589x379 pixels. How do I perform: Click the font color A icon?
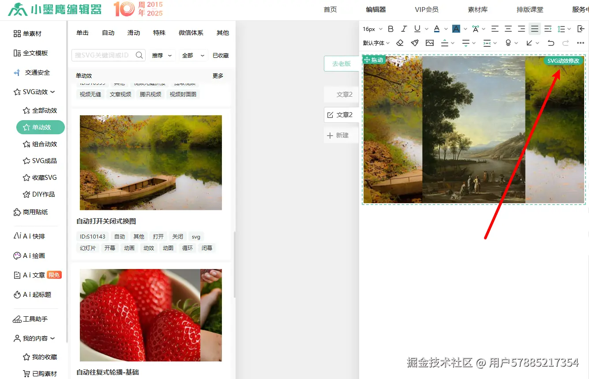436,29
